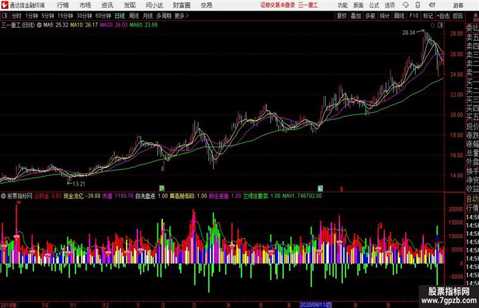Switch to the 1分钟 period tab

[x=31, y=16]
